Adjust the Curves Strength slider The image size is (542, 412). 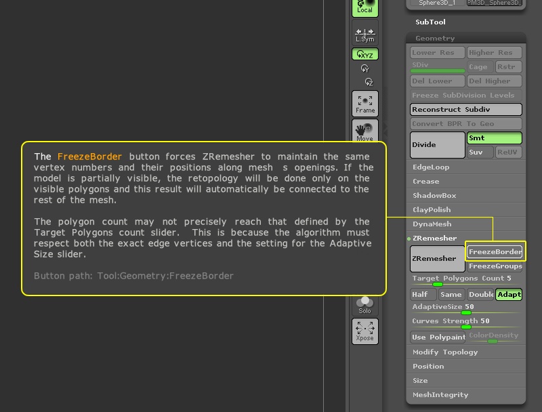(x=466, y=323)
